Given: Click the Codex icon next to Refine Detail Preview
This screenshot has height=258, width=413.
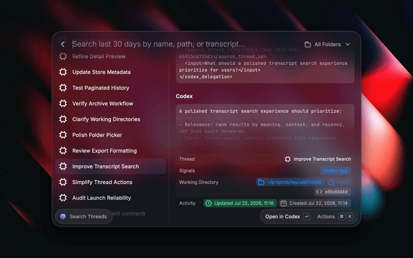Looking at the screenshot, I should coord(63,56).
